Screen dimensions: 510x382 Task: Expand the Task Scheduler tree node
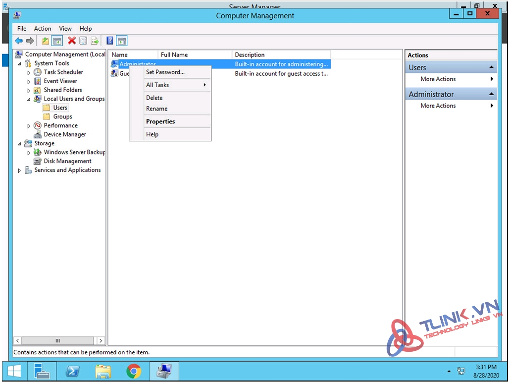29,72
